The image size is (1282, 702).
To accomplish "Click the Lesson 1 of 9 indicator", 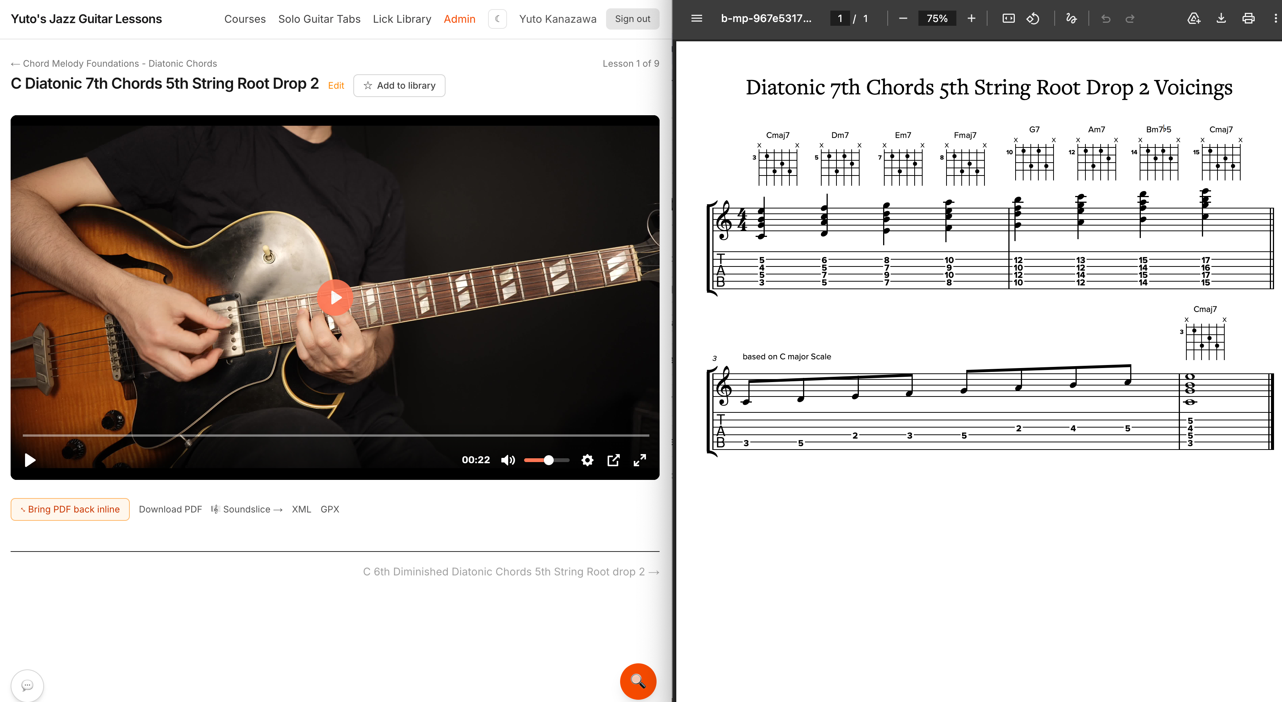I will click(x=630, y=64).
